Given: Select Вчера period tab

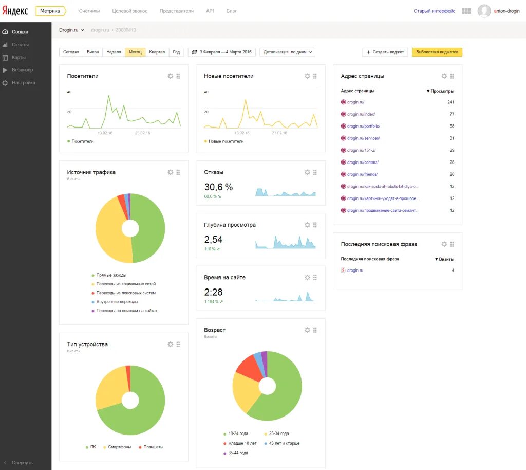Looking at the screenshot, I should click(x=92, y=52).
